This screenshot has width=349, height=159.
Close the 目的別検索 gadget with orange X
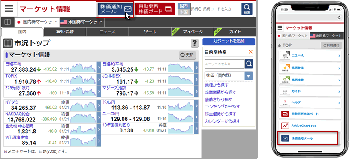point(251,52)
